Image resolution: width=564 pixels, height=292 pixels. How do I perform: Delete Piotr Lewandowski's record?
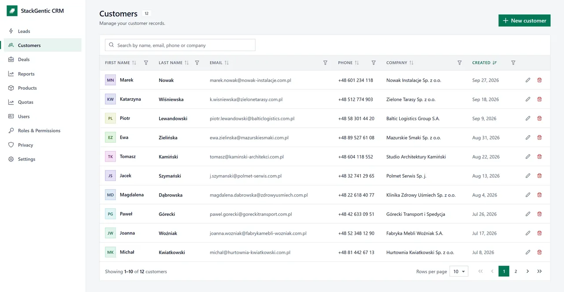[539, 118]
